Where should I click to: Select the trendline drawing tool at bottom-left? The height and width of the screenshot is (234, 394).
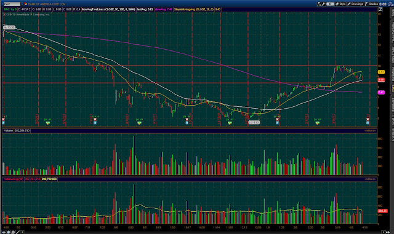(18, 232)
